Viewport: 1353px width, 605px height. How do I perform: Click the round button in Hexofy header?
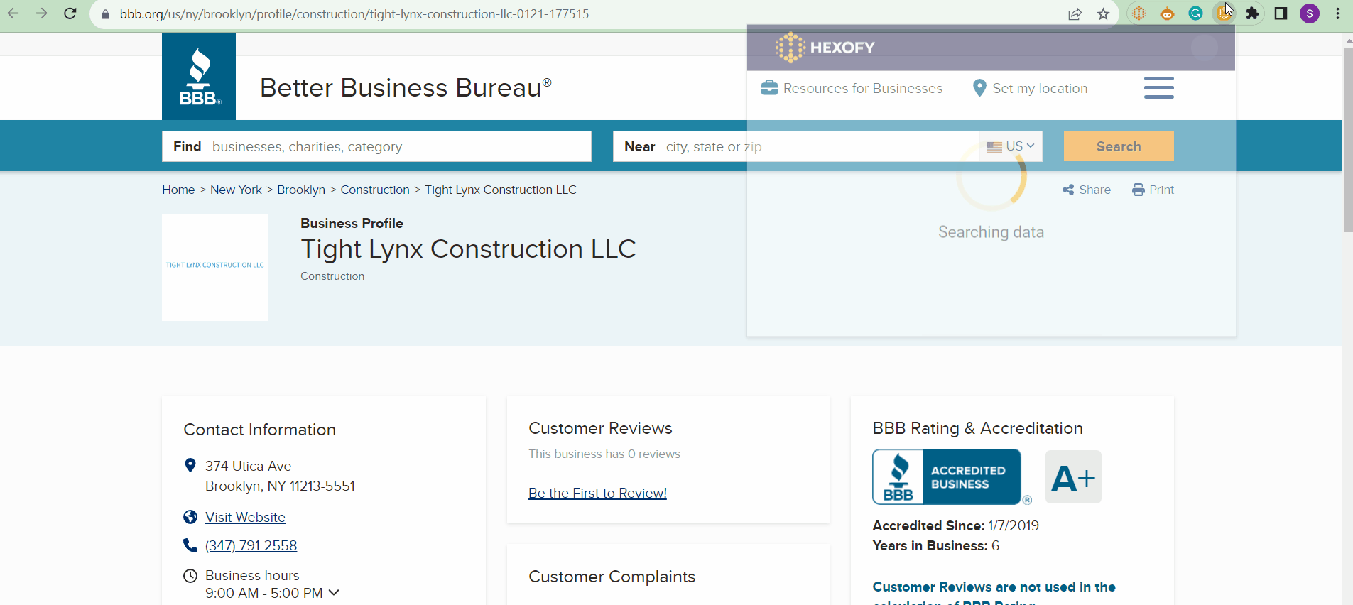(1205, 48)
